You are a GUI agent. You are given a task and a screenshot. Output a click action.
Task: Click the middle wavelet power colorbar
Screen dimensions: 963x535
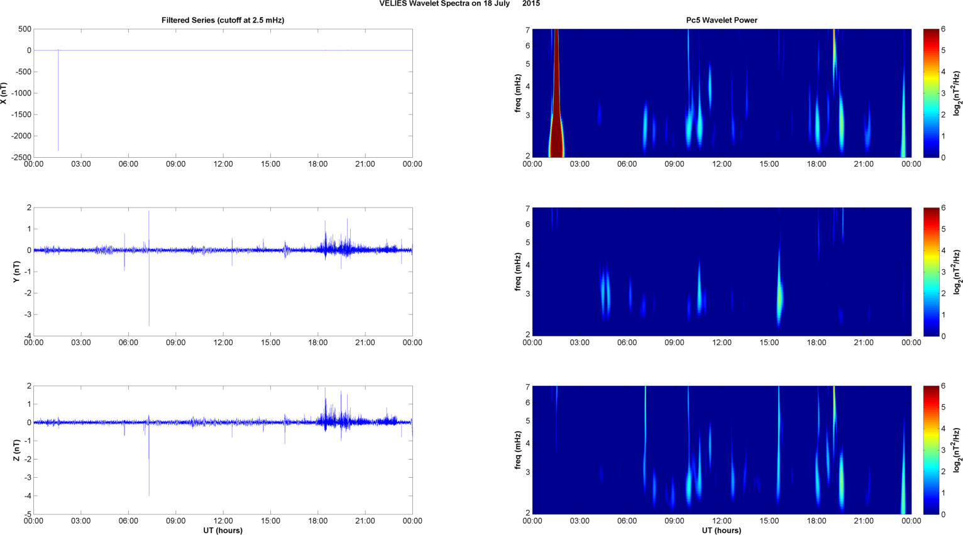pos(930,272)
